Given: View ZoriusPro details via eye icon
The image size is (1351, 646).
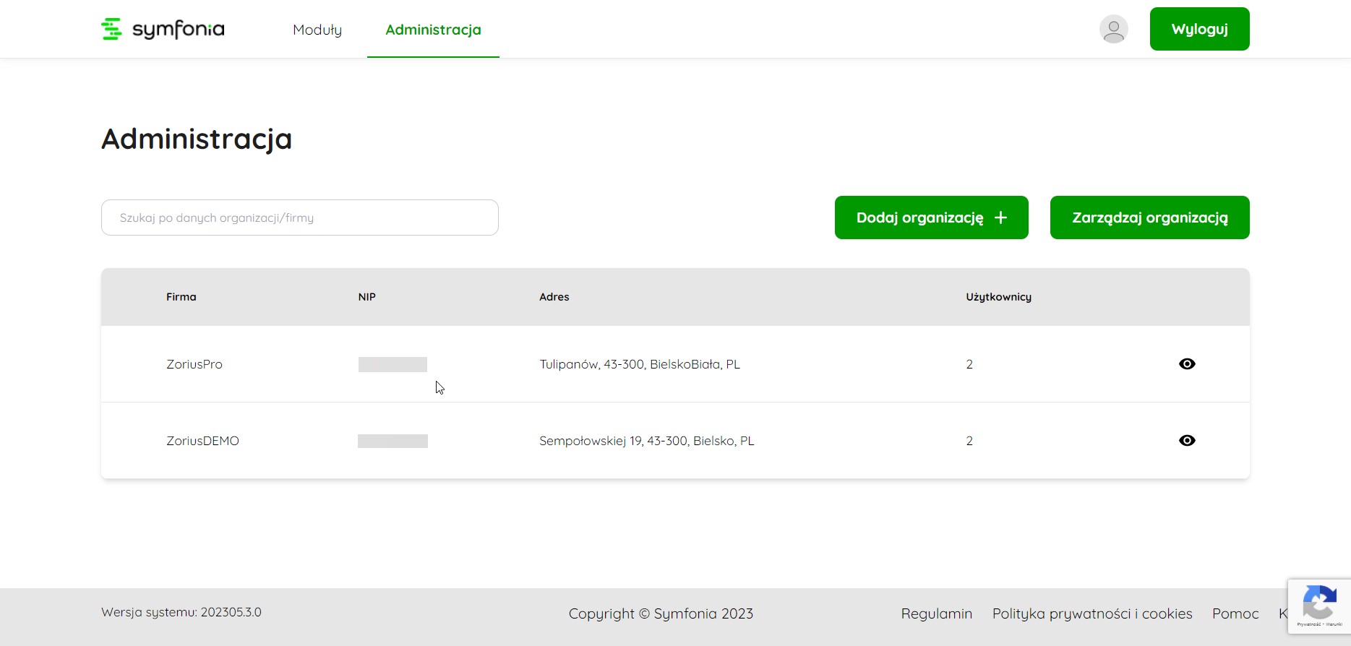Looking at the screenshot, I should click(1187, 364).
